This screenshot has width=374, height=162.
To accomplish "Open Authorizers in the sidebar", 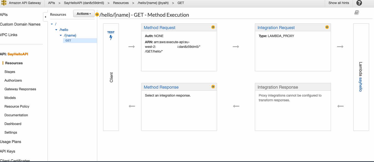I will point(13,80).
